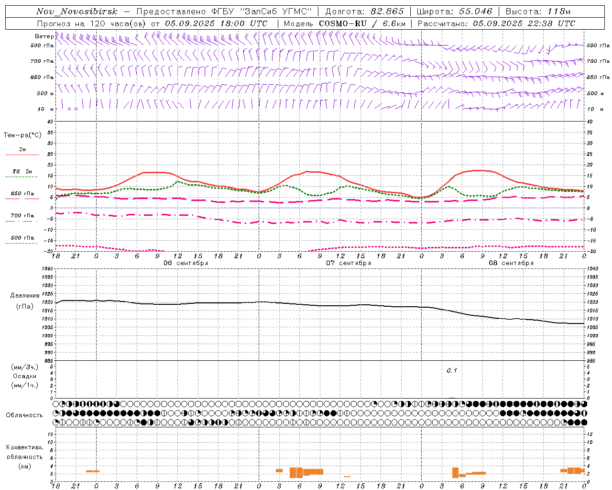
Task: Click the "Td 2м" dew point legend entry
Action: click(22, 171)
